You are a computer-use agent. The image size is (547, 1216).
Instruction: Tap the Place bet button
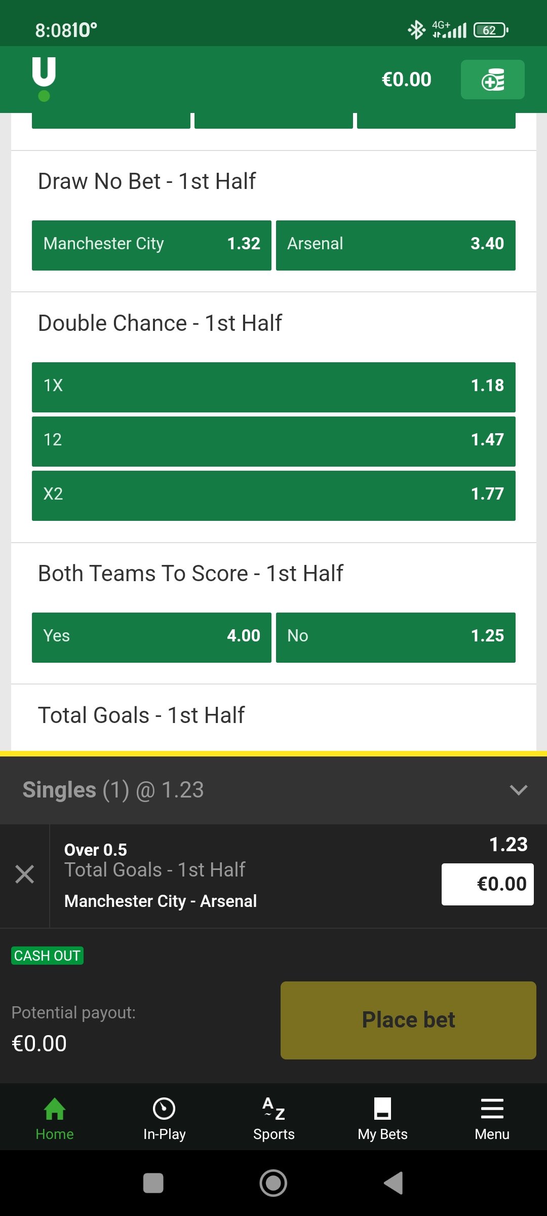tap(408, 1020)
